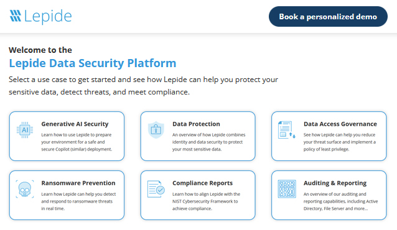Image resolution: width=397 pixels, height=230 pixels.
Task: Click the AI chip icon
Action: click(x=25, y=130)
